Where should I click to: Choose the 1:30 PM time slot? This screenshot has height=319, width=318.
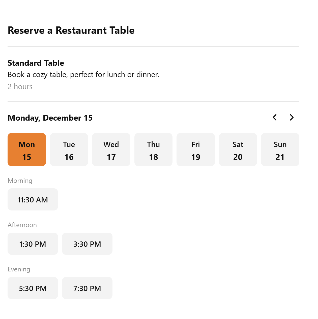[x=33, y=244]
